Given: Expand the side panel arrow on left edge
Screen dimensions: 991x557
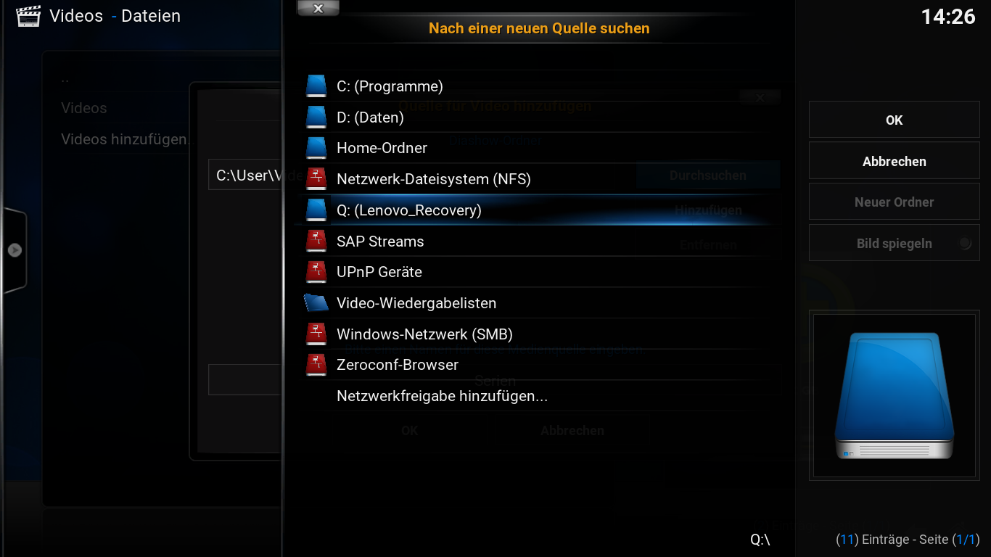Looking at the screenshot, I should 15,250.
